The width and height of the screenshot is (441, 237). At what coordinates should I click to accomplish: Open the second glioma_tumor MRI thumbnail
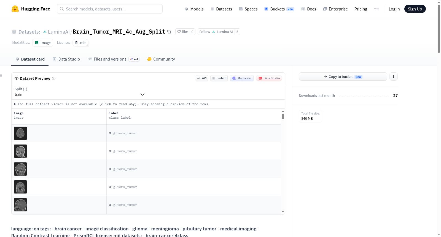point(20,151)
